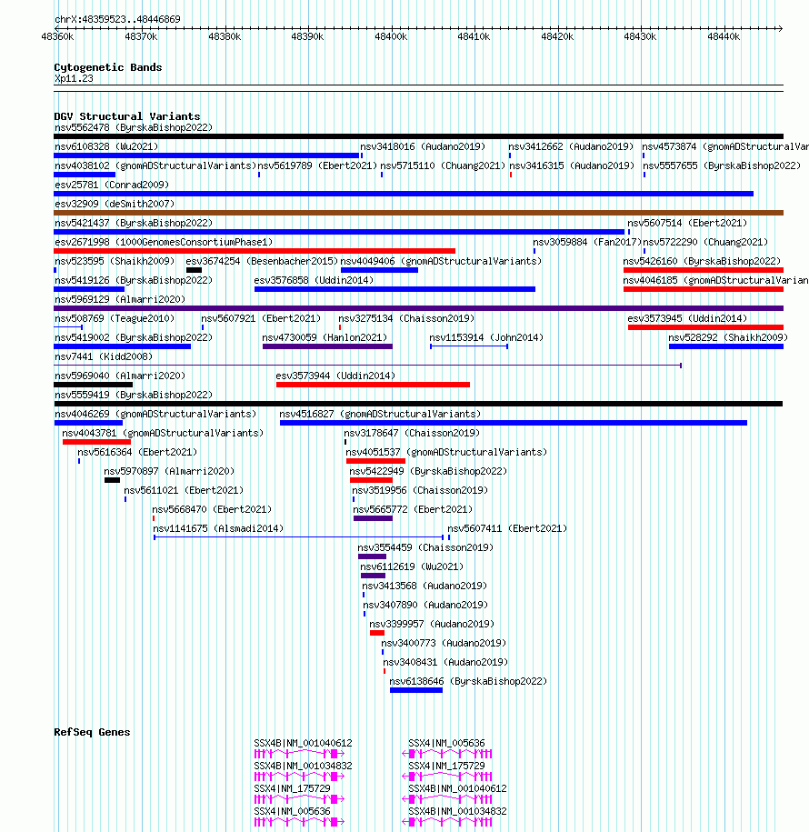Click the nsv5715110 (Chuang2021) label
Viewport: 809px width, 832px height.
coord(443,166)
